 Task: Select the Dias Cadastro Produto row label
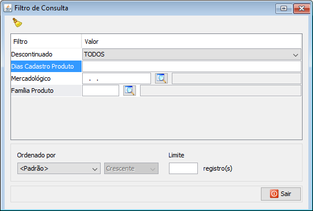click(46, 66)
